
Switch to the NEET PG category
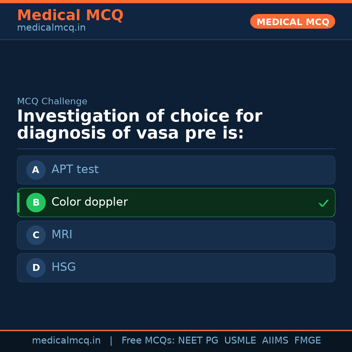pos(198,340)
